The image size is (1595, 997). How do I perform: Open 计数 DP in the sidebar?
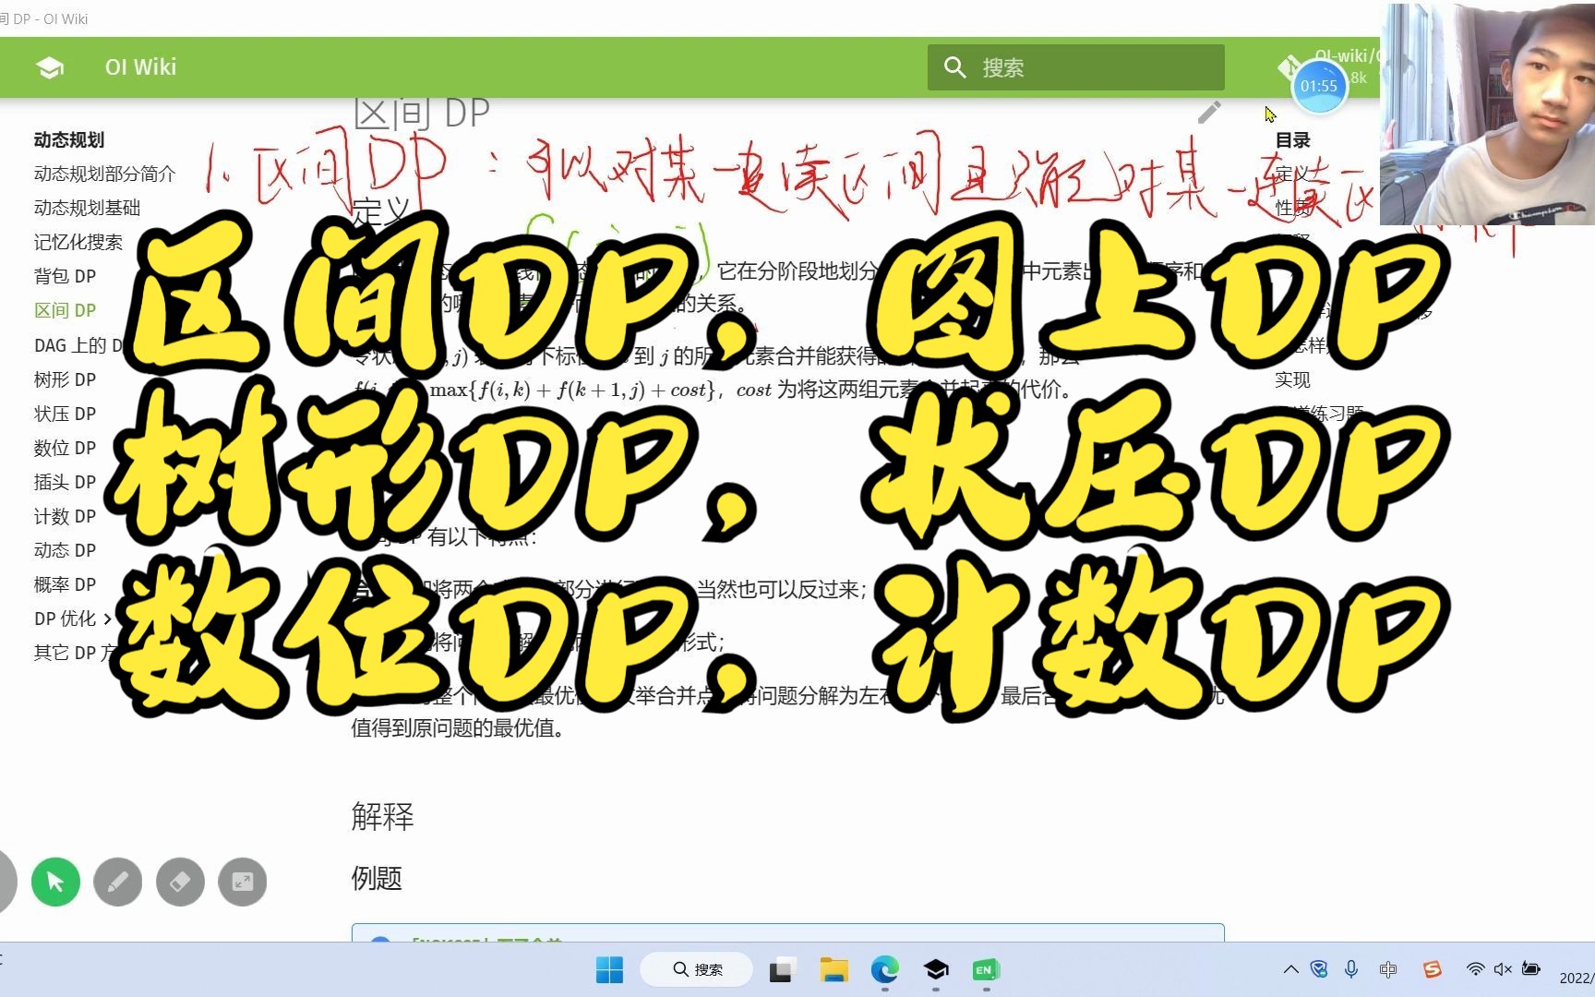pyautogui.click(x=65, y=516)
